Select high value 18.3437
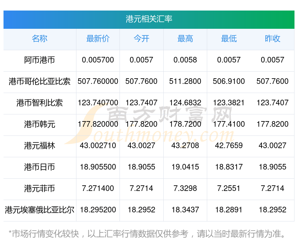This screenshot has height=245, width=298. pos(185,210)
